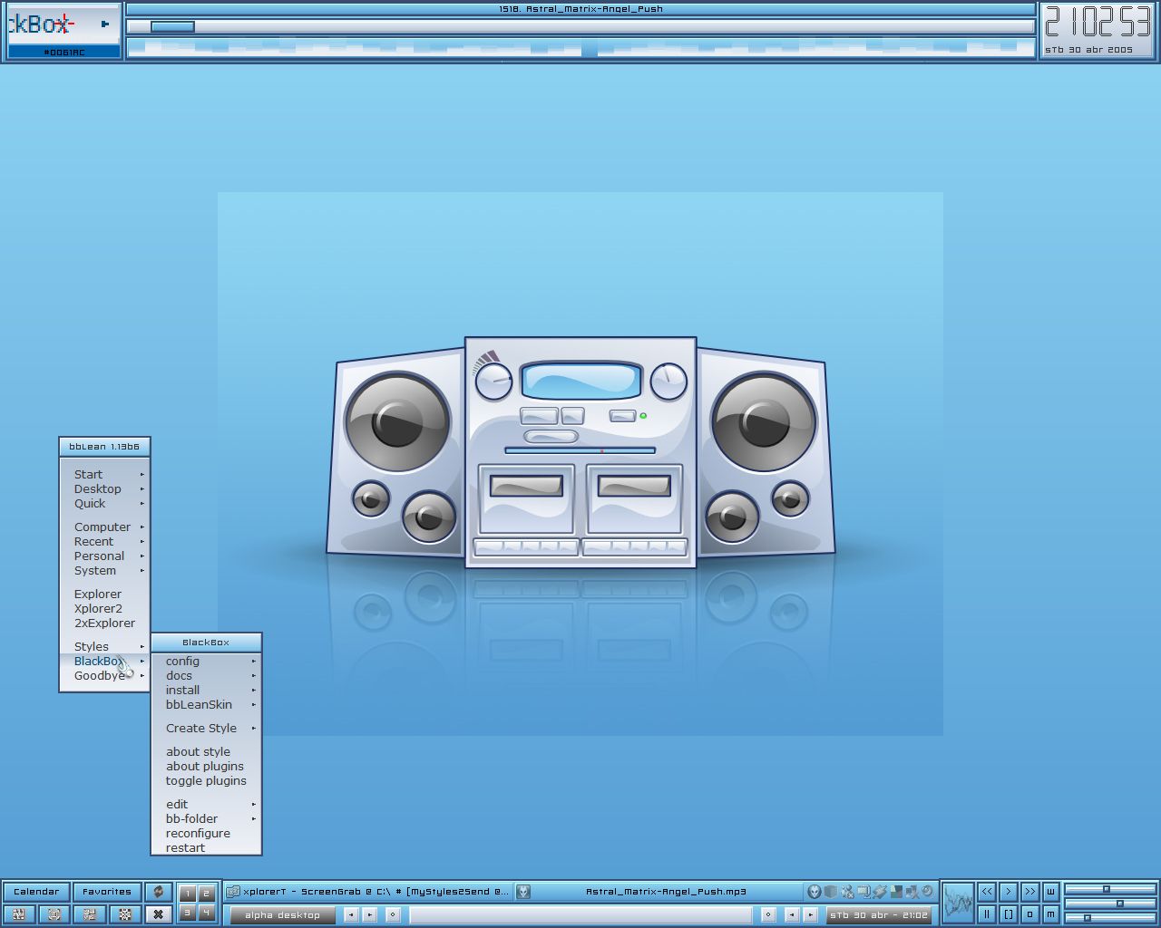Expand the System submenu
The image size is (1161, 928).
click(104, 570)
